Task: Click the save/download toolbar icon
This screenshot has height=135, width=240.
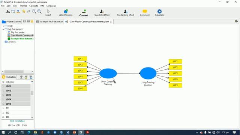Action: [7, 12]
